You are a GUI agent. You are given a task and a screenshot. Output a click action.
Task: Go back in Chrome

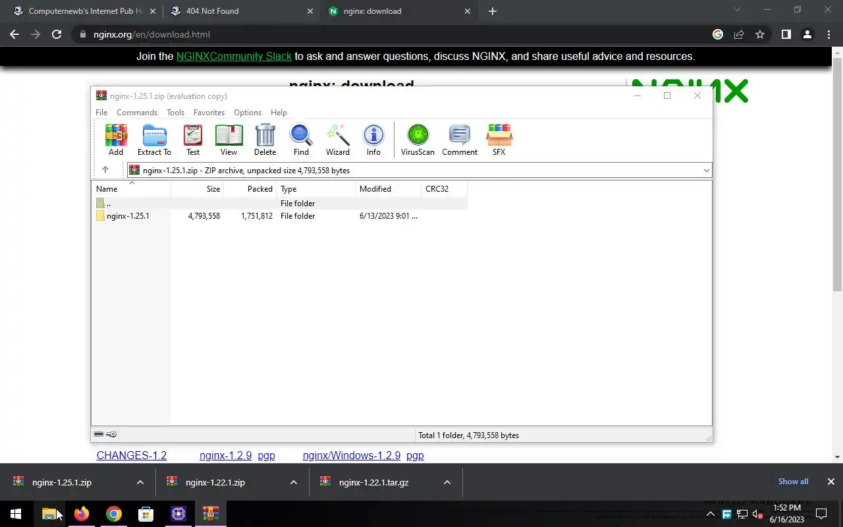pos(14,34)
